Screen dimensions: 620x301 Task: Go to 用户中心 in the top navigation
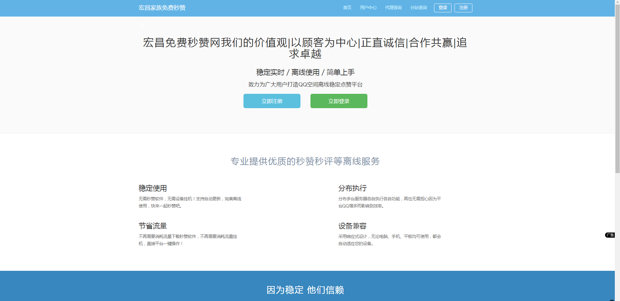(x=368, y=8)
